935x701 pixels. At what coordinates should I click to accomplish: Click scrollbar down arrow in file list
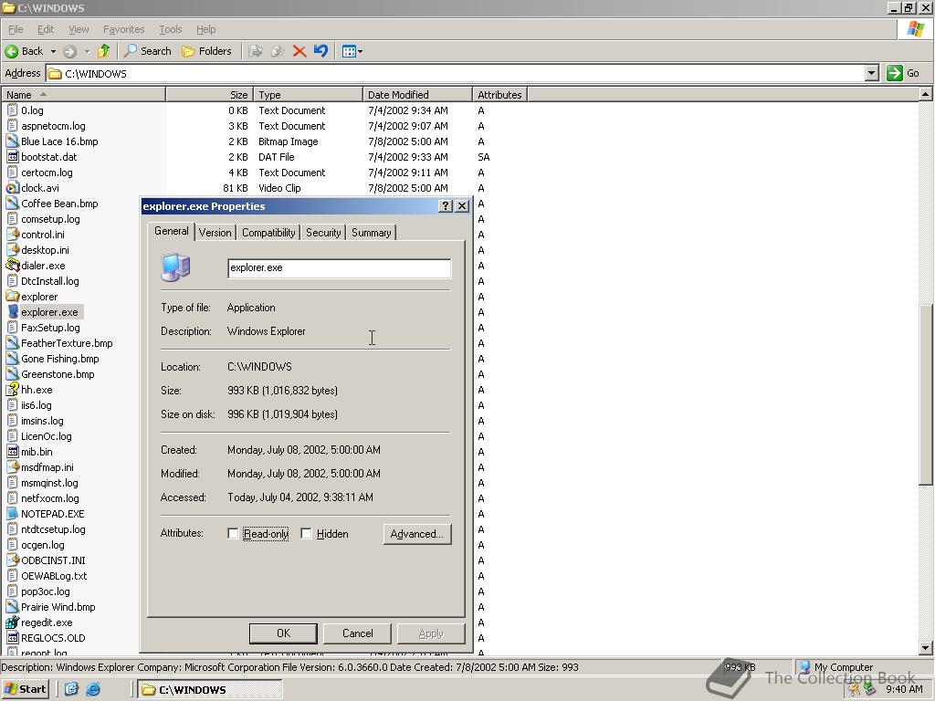(x=925, y=647)
